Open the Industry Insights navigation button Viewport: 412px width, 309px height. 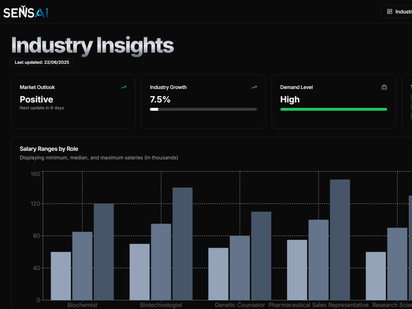396,12
